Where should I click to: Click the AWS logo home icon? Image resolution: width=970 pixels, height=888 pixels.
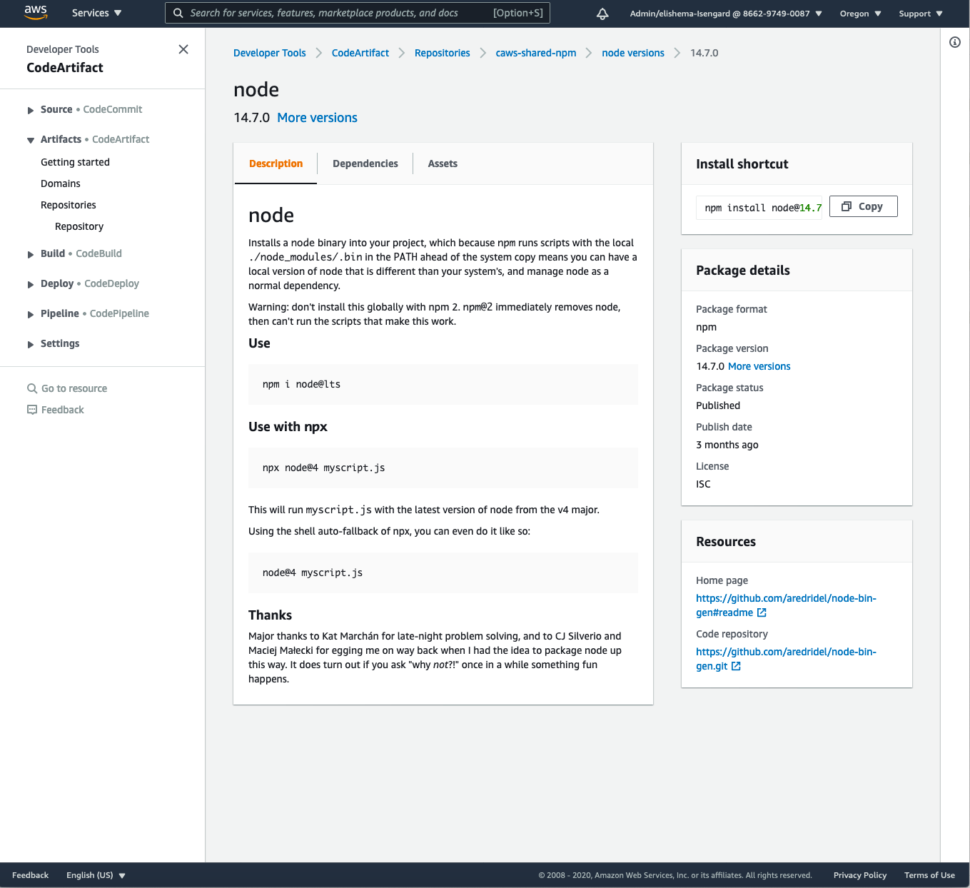click(36, 13)
